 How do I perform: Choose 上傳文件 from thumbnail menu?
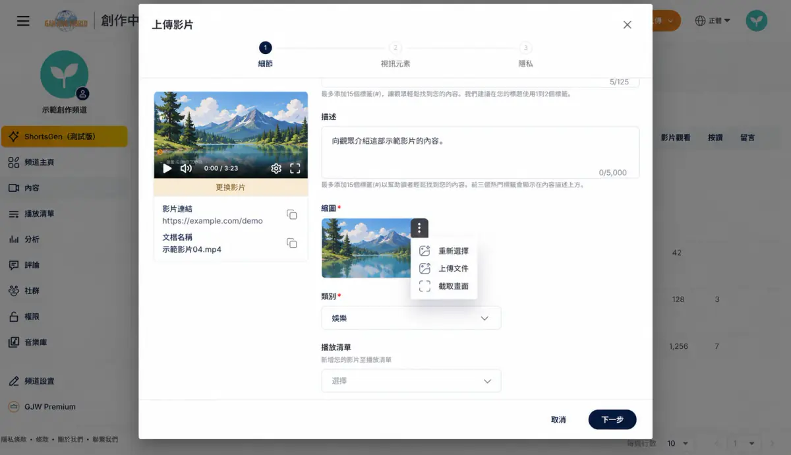444,269
